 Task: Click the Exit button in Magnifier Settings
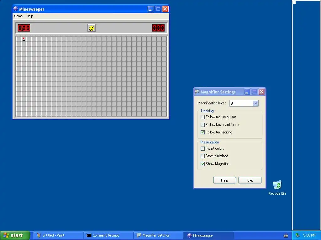click(x=250, y=180)
